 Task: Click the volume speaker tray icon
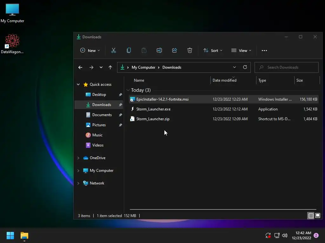(285, 235)
